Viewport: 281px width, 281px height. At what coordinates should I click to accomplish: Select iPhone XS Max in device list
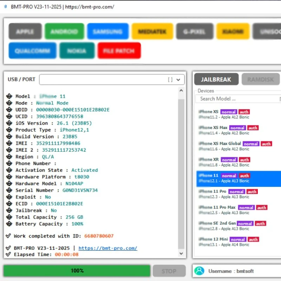pos(238,130)
